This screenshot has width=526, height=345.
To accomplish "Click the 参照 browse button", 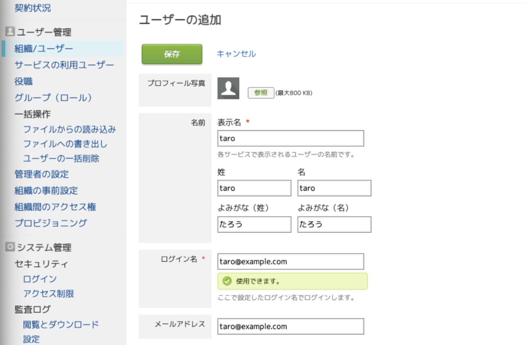I will [x=261, y=93].
